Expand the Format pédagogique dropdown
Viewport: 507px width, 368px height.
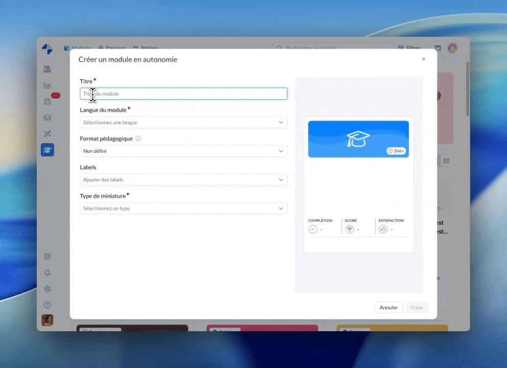[x=183, y=151]
